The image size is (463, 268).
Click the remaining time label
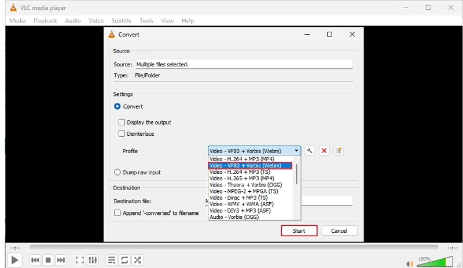click(452, 248)
